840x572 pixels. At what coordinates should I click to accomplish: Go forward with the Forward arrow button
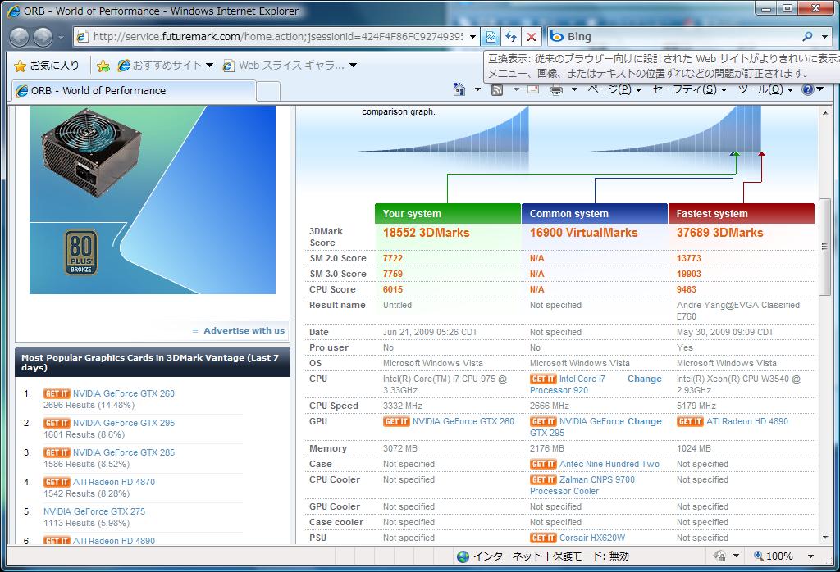point(43,37)
